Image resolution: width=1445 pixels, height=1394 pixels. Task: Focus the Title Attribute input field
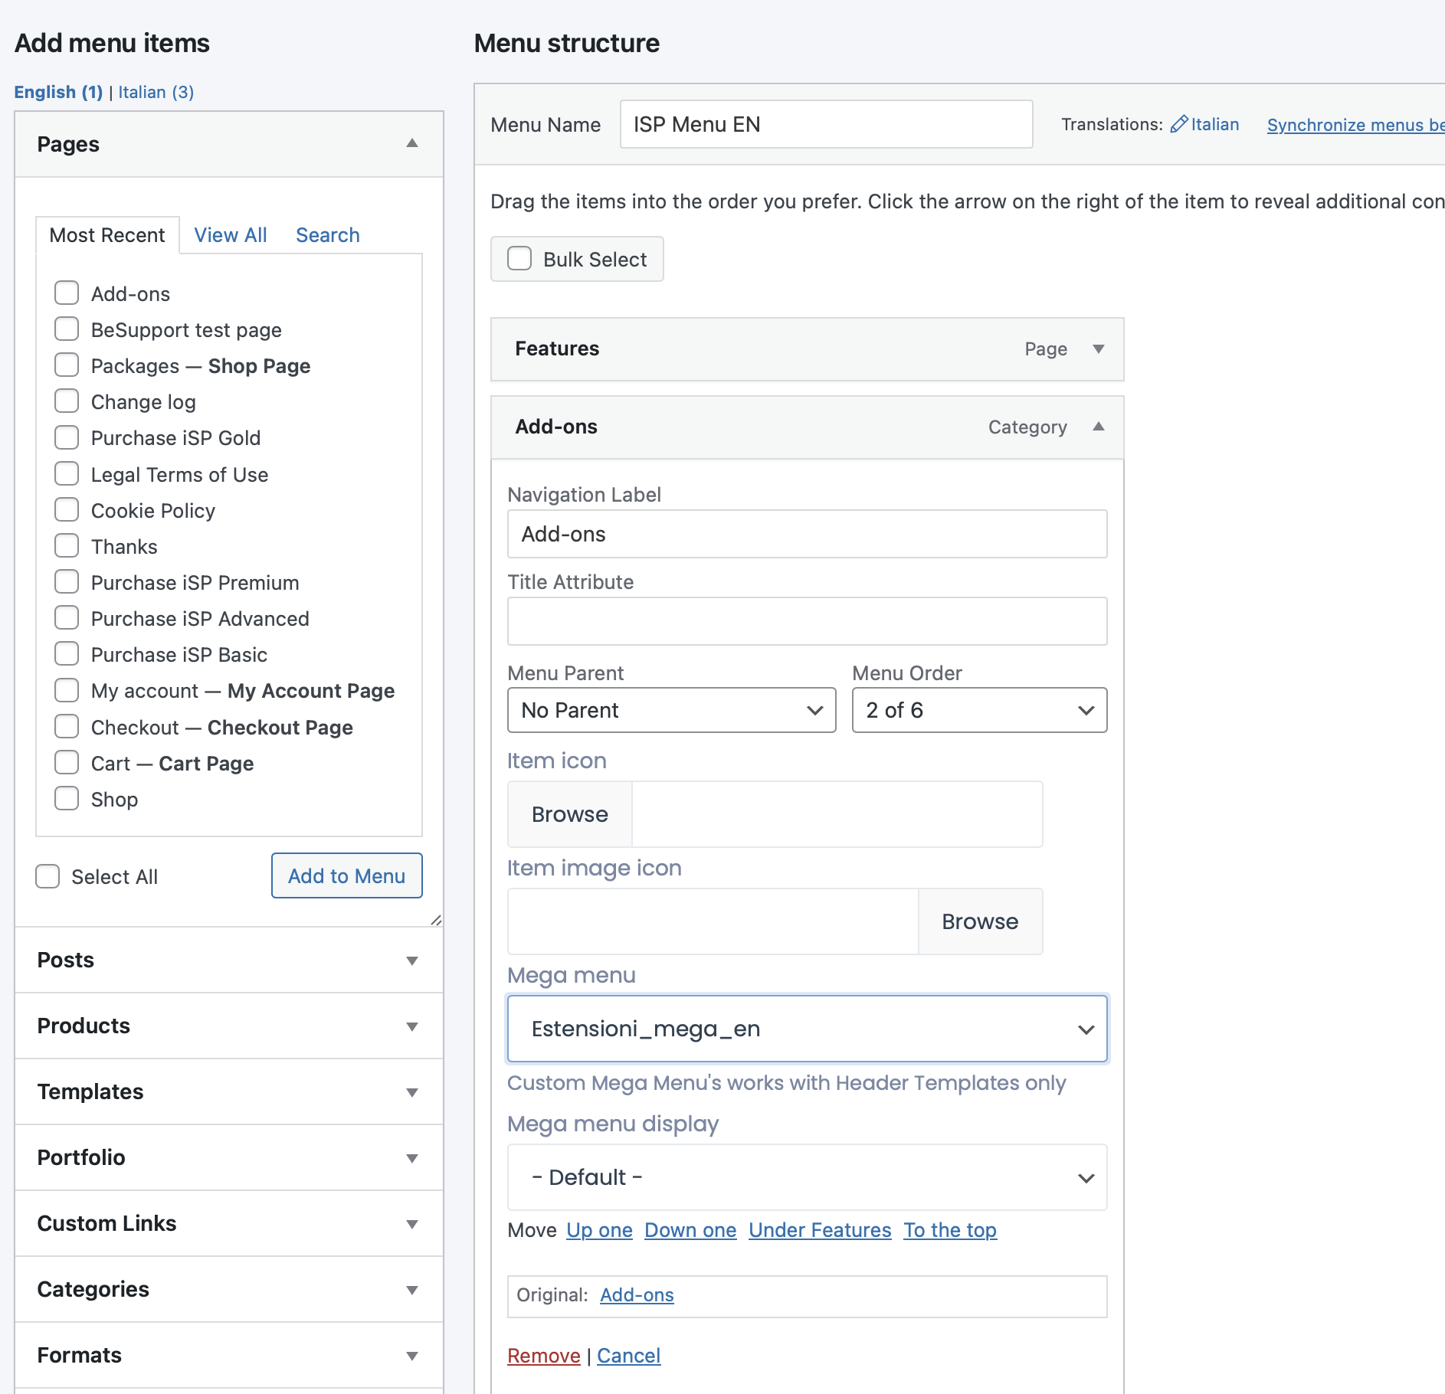[808, 621]
